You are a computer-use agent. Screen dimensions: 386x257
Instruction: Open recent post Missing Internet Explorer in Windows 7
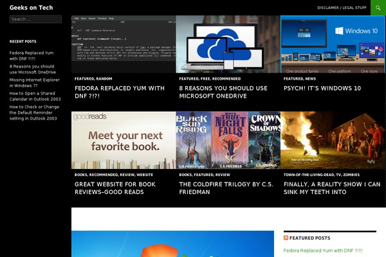point(35,83)
